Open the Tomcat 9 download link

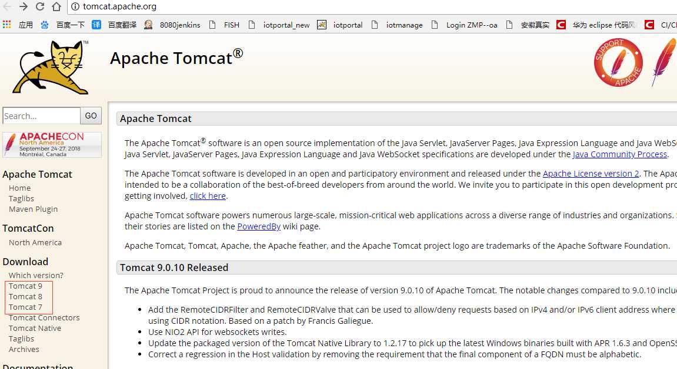[x=25, y=286]
